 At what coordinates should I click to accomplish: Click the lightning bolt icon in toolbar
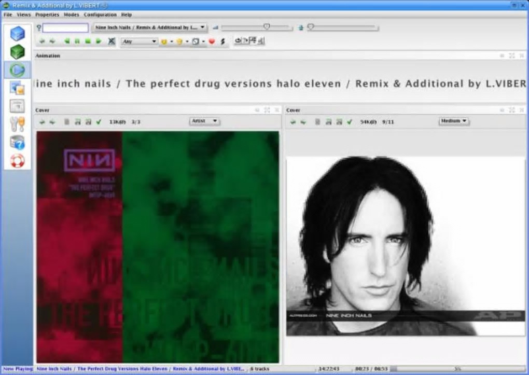tap(223, 41)
